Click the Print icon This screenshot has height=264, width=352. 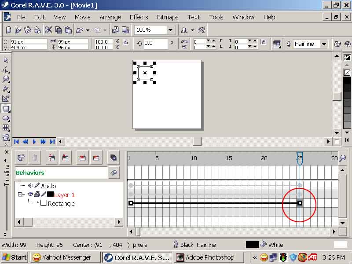37,30
